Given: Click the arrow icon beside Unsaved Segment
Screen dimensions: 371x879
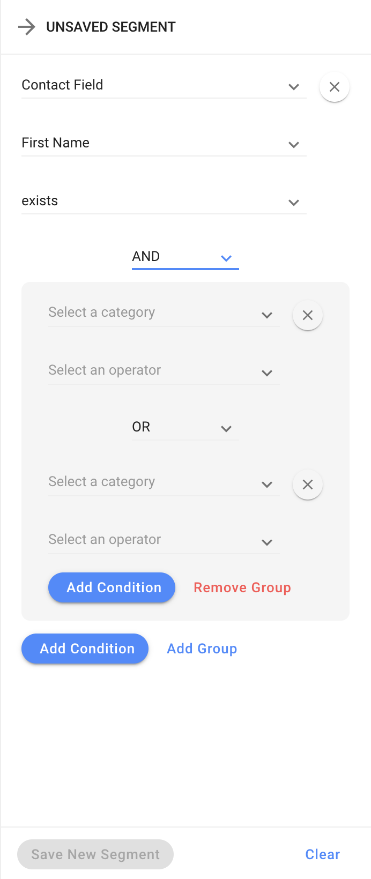Looking at the screenshot, I should [26, 27].
